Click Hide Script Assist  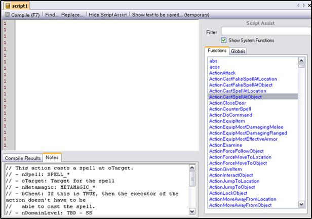[108, 15]
